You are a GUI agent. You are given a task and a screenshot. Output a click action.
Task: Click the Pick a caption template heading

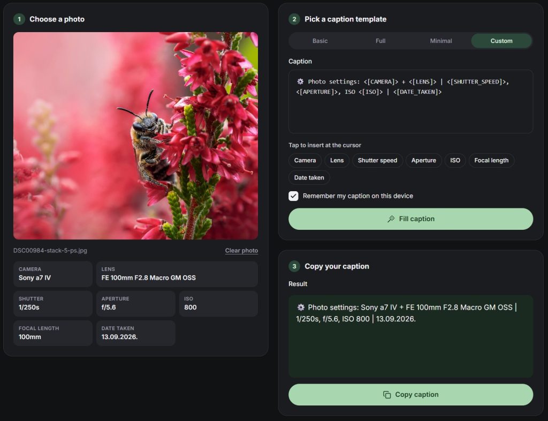coord(345,19)
